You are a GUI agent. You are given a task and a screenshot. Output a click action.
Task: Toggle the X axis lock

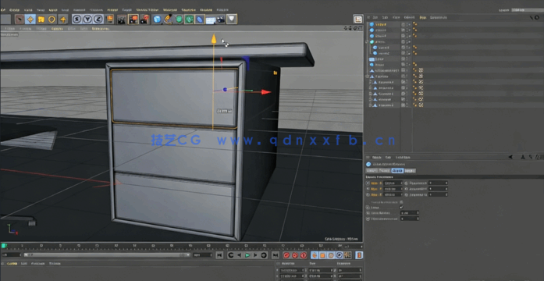pyautogui.click(x=77, y=20)
